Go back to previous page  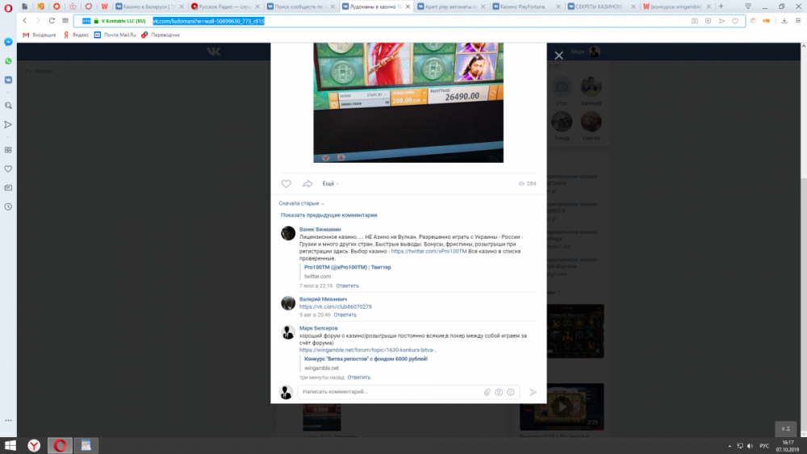pos(25,21)
